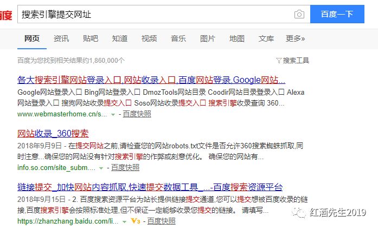Click the https://zhanzhang.baidu.com/li... URL text
Screen dimensions: 378x229
[x=68, y=221]
